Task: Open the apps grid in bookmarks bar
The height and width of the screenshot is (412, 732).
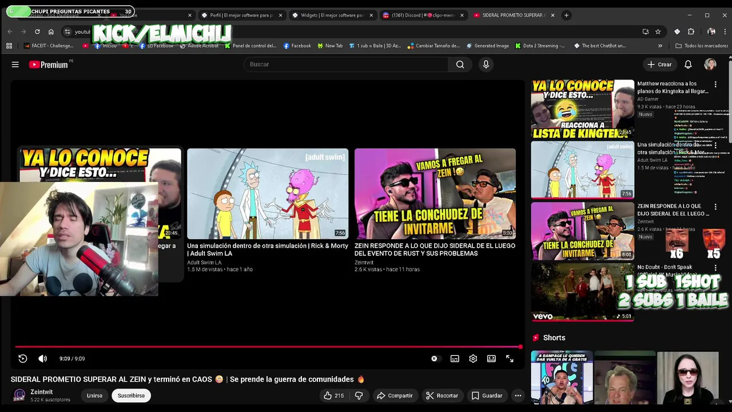Action: pyautogui.click(x=9, y=46)
